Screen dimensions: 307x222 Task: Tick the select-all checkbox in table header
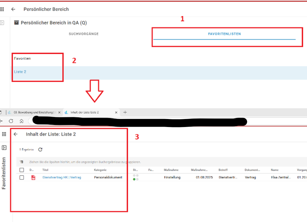pos(22,170)
